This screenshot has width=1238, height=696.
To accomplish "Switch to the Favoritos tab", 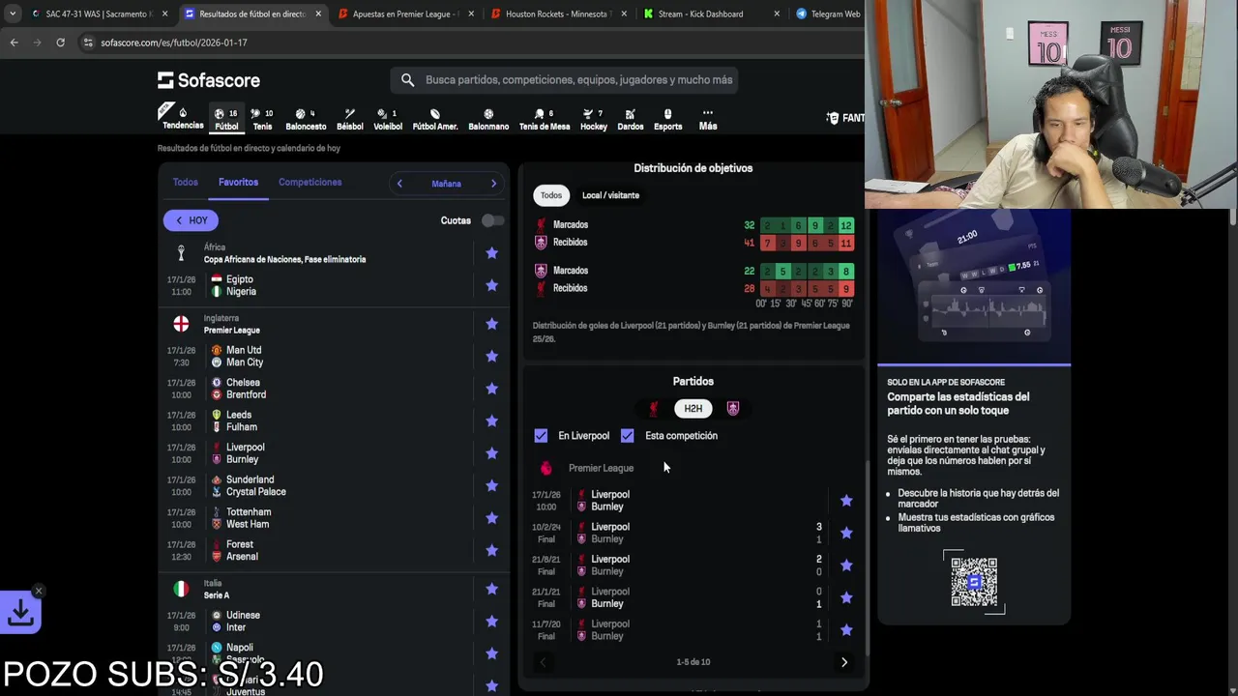I will [x=238, y=182].
